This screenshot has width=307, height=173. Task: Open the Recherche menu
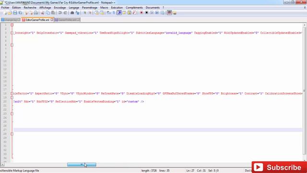point(30,8)
